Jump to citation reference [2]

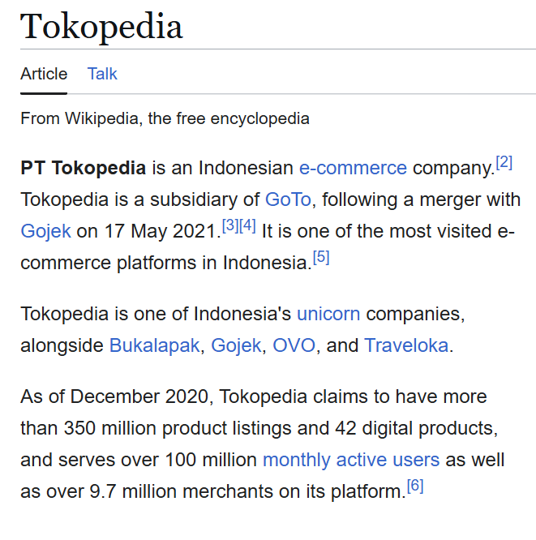click(x=504, y=163)
